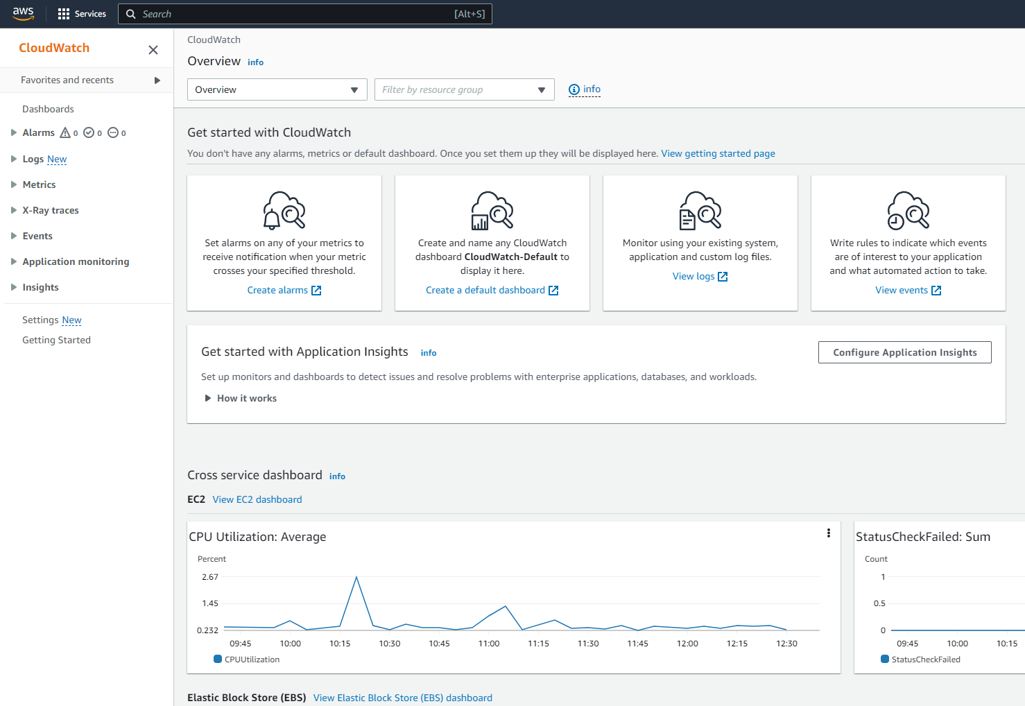The width and height of the screenshot is (1025, 706).
Task: Open Dashboards in the sidebar
Action: (x=48, y=109)
